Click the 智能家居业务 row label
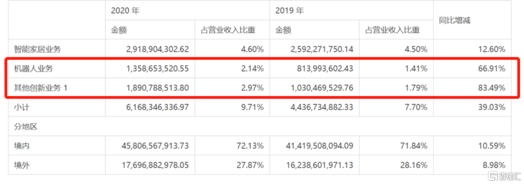 tap(37, 49)
